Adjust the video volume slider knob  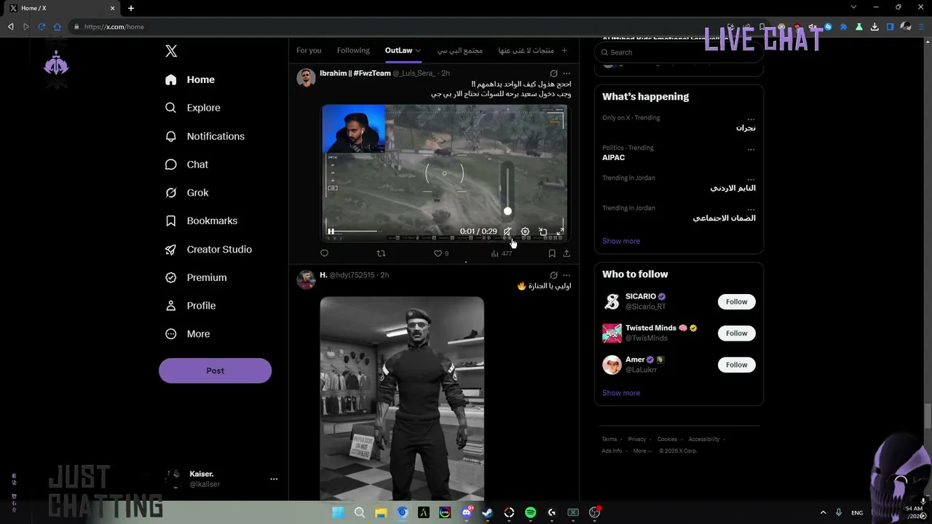tap(508, 211)
